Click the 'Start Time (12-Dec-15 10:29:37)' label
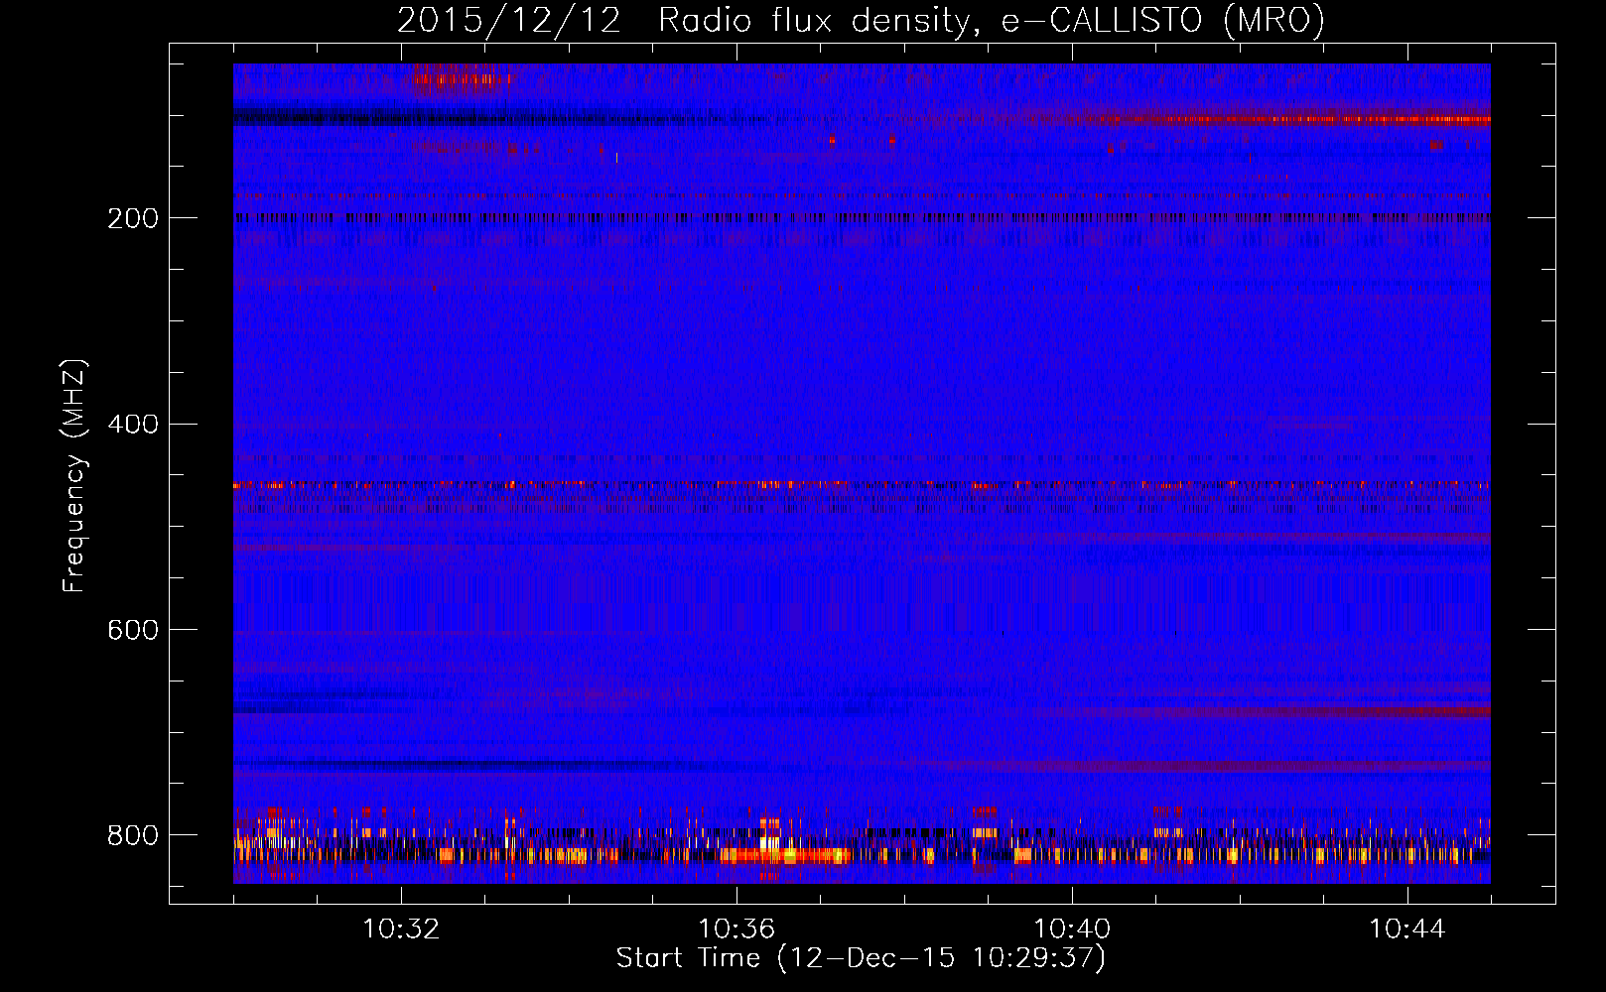This screenshot has width=1606, height=992. [861, 958]
